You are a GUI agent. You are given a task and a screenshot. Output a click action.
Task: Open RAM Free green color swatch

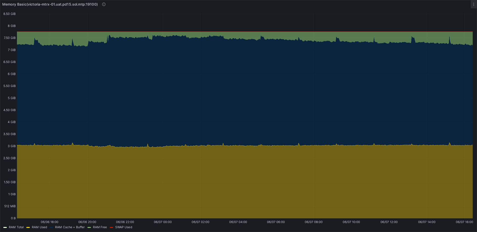(89, 227)
